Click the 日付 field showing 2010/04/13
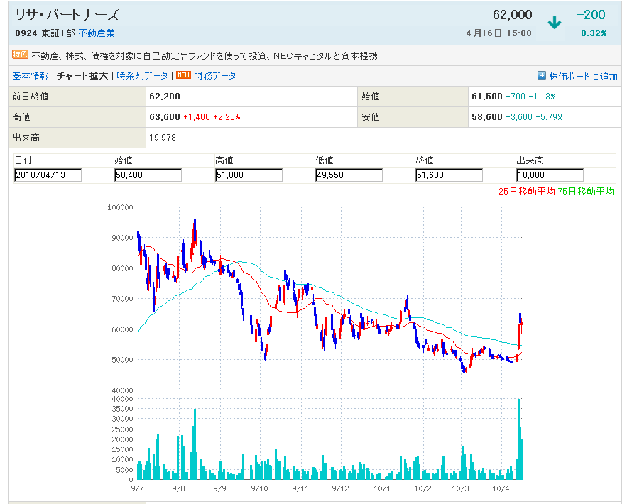627x504 pixels. tap(48, 175)
